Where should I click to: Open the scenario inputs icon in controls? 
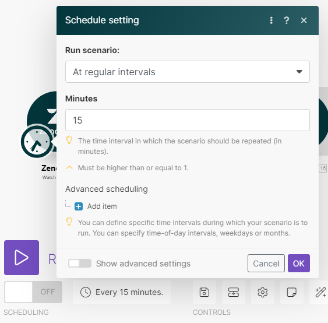point(234,292)
